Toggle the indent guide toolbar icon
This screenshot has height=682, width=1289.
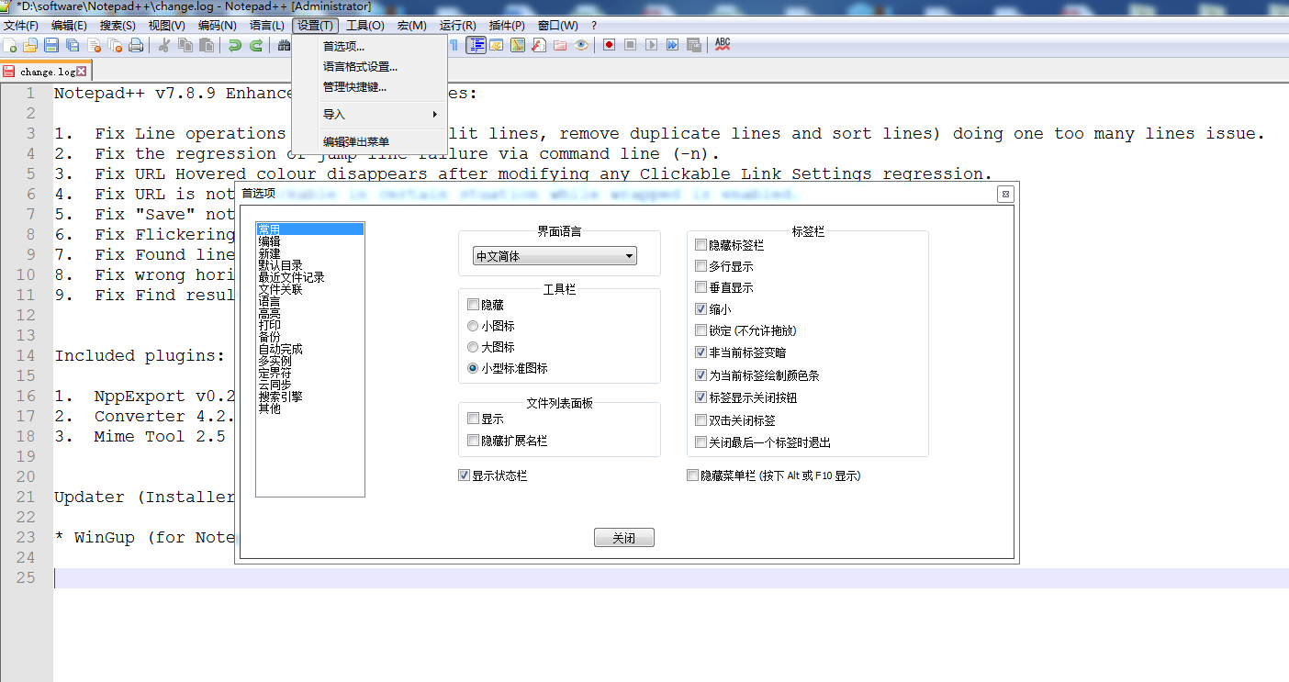pyautogui.click(x=476, y=45)
